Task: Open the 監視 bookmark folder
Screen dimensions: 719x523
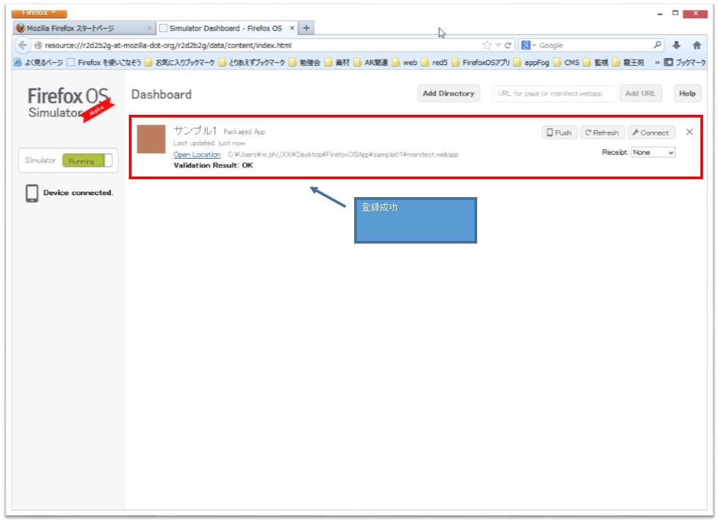Action: pyautogui.click(x=595, y=62)
